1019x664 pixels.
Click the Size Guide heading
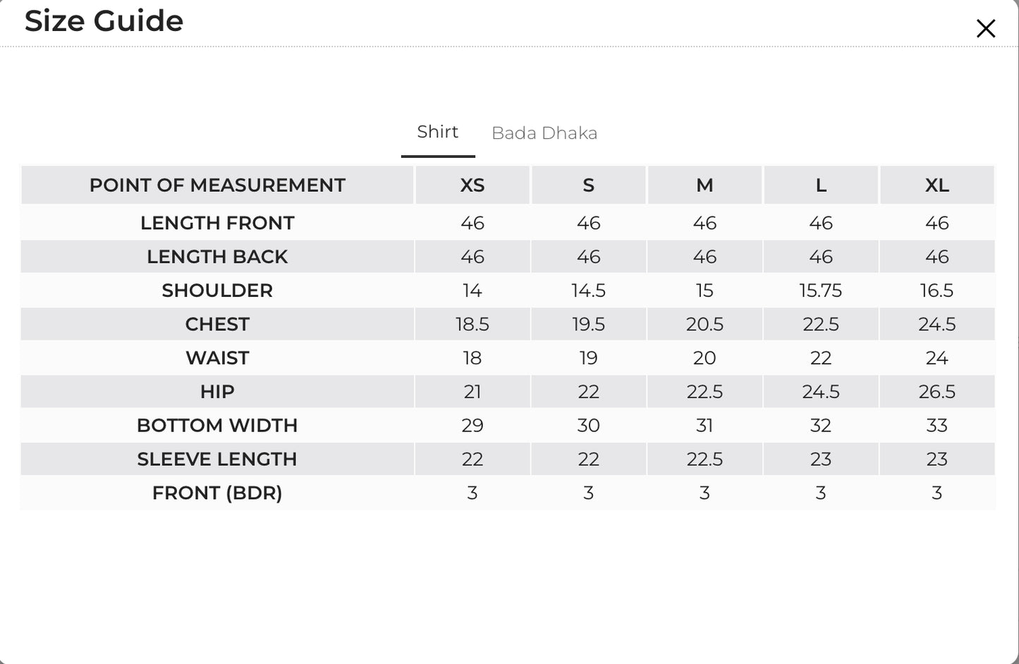coord(104,20)
